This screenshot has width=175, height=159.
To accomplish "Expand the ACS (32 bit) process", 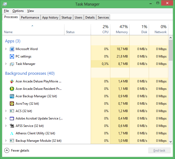I will pos(6,111).
